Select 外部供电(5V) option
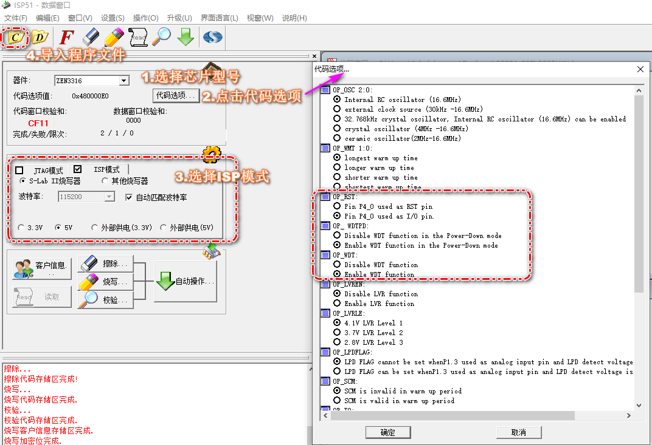Viewport: 652px width, 445px height. pyautogui.click(x=164, y=228)
